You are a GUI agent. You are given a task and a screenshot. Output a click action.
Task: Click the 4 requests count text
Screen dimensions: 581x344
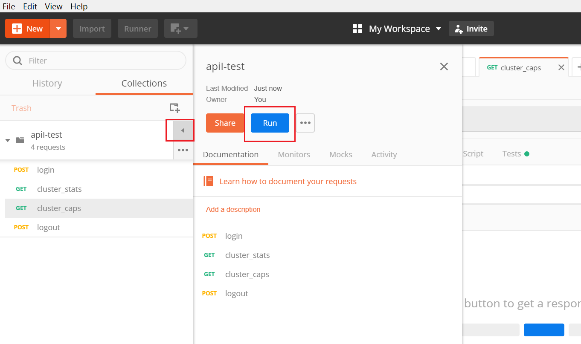(x=48, y=147)
